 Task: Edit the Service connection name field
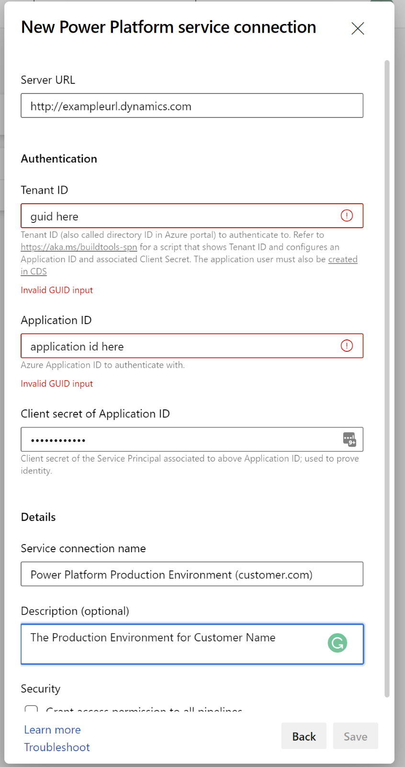[x=191, y=574]
